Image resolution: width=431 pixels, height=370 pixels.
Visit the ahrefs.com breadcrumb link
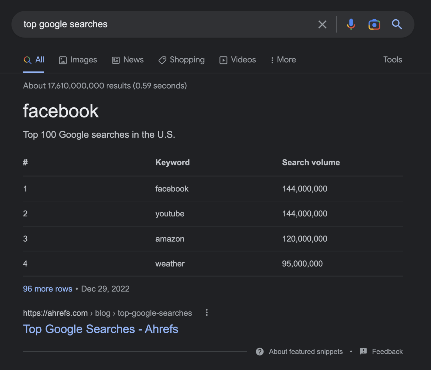(x=55, y=313)
